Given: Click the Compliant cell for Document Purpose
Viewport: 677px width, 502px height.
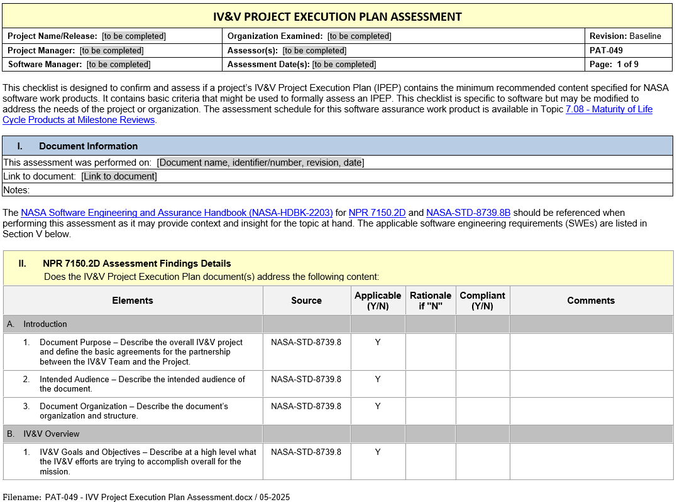Looking at the screenshot, I should 482,351.
